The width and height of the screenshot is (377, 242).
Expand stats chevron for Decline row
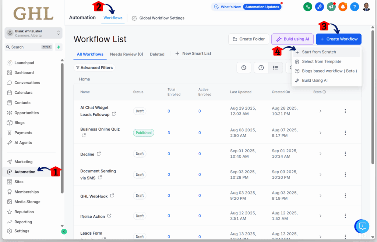(320, 154)
